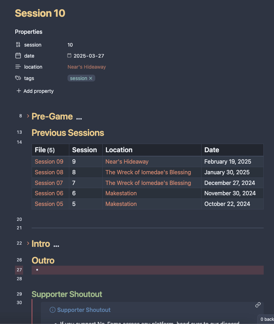274x324 pixels.
Task: Click the session property number icon
Action: point(18,45)
